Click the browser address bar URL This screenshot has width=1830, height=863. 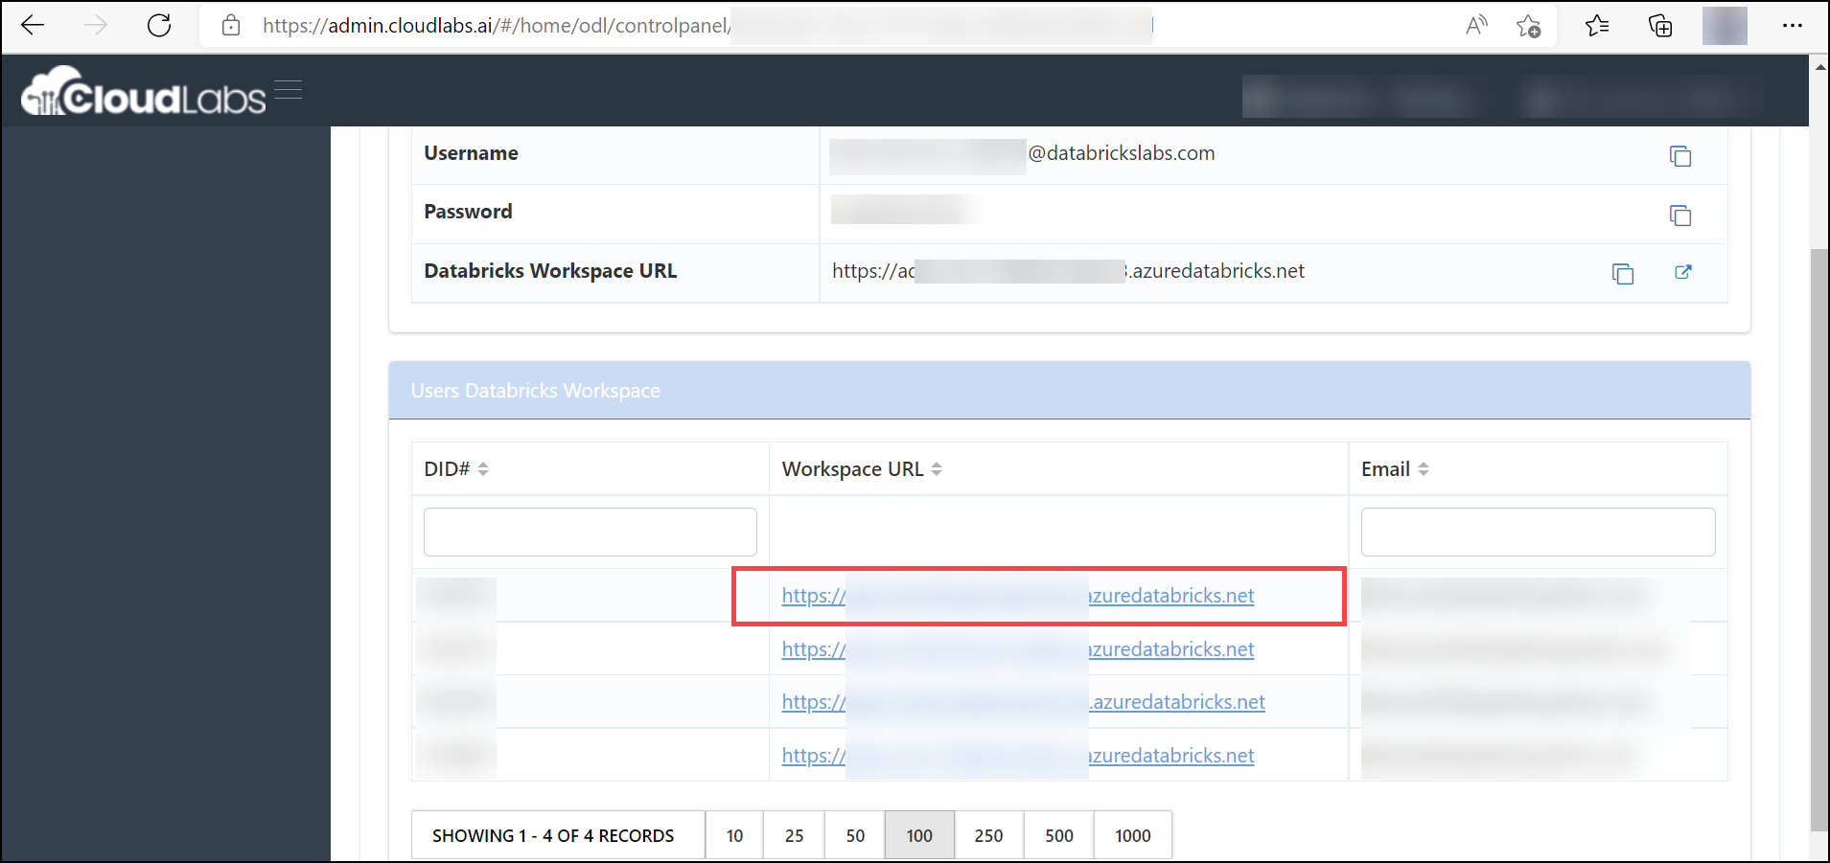tap(707, 26)
